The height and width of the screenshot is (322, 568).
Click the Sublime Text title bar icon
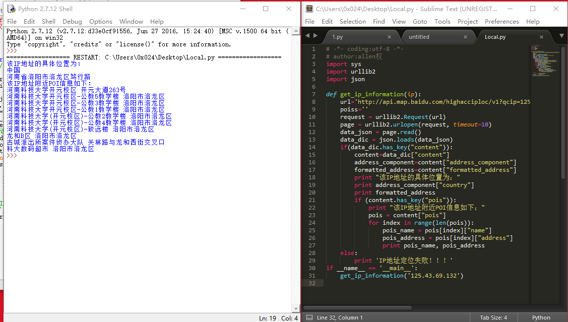[309, 9]
